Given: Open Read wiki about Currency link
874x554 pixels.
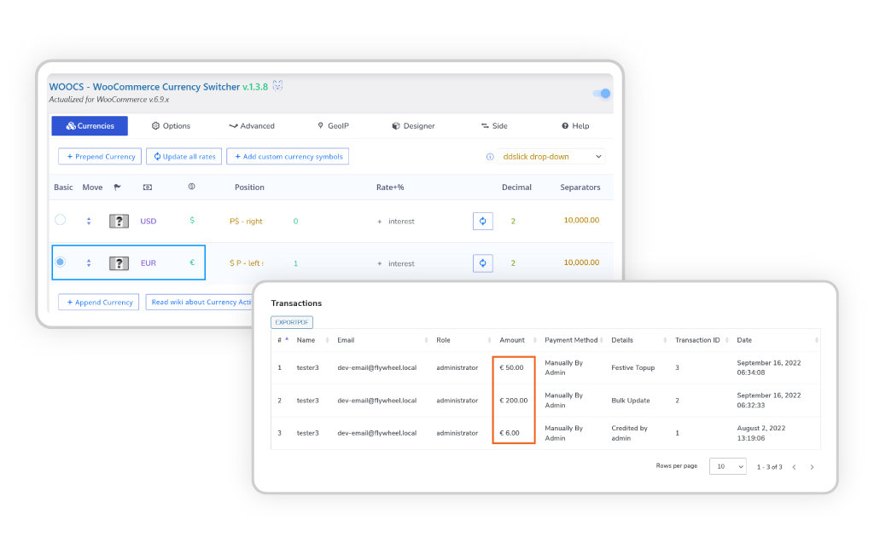Looking at the screenshot, I should click(201, 302).
